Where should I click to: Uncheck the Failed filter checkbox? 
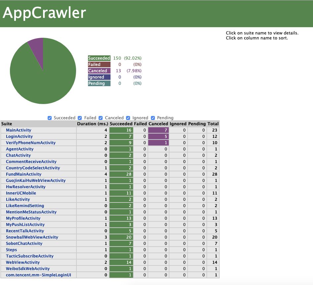point(80,118)
